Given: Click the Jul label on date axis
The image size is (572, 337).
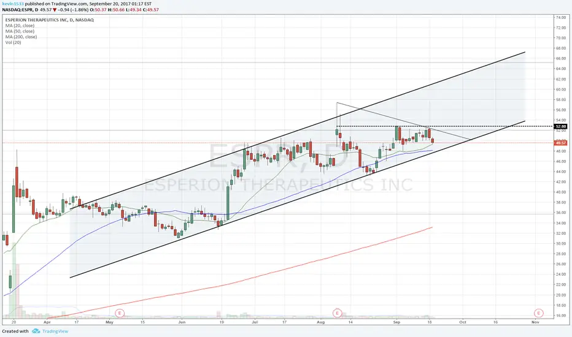Looking at the screenshot, I should (x=255, y=322).
